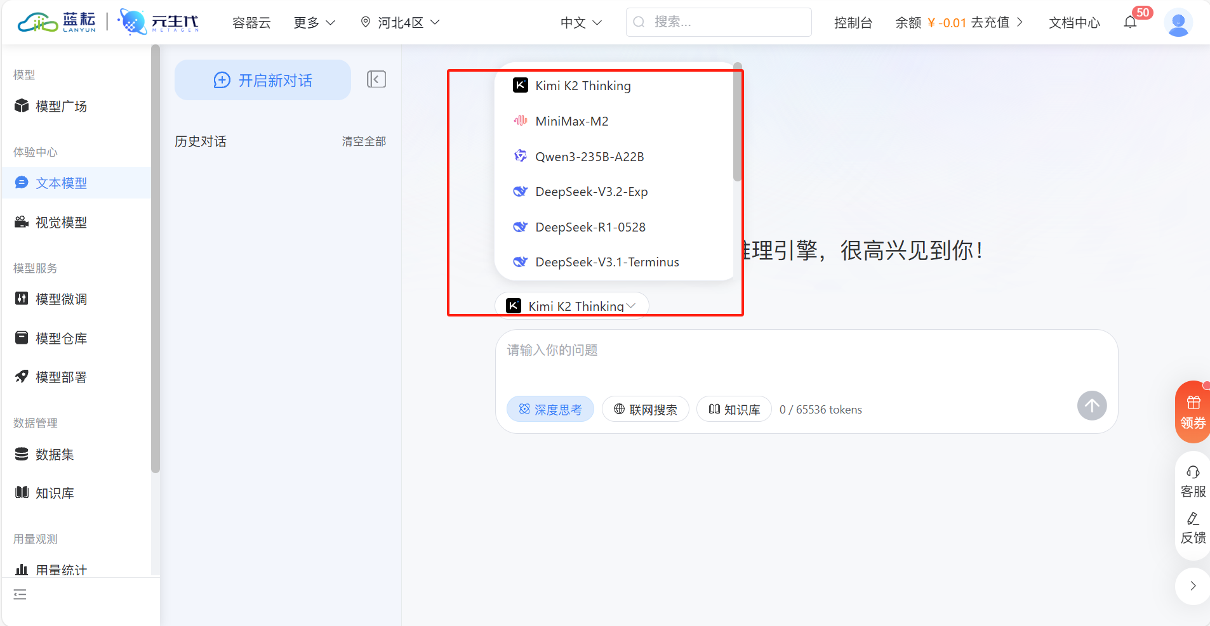The image size is (1210, 626).
Task: Toggle 联网搜索 web search
Action: coord(646,409)
